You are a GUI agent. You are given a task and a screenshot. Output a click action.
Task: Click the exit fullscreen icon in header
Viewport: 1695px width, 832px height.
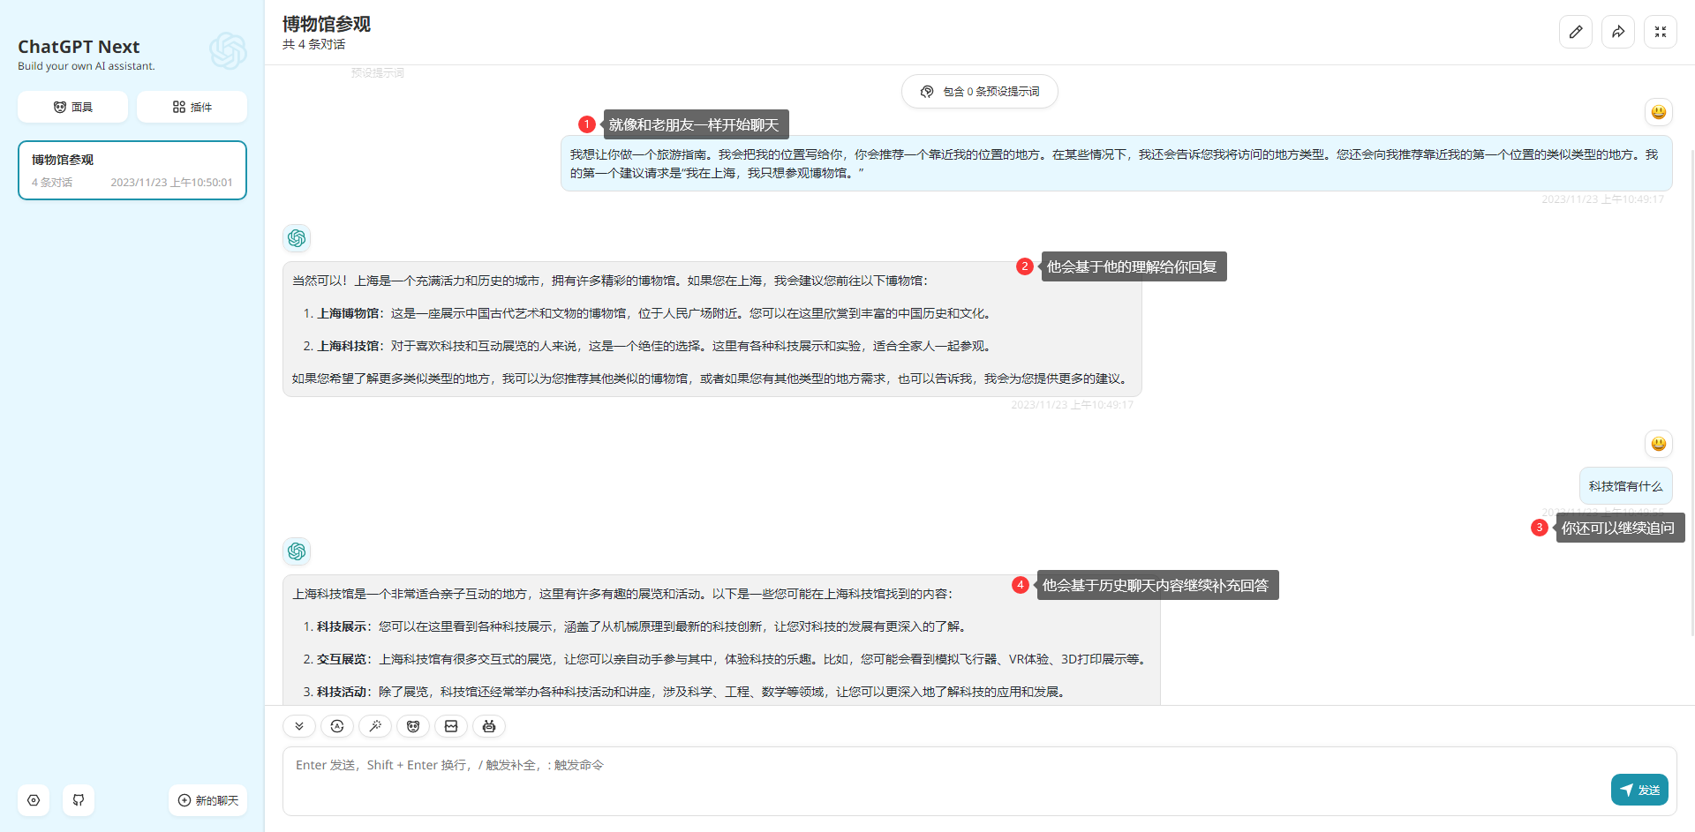[1661, 32]
